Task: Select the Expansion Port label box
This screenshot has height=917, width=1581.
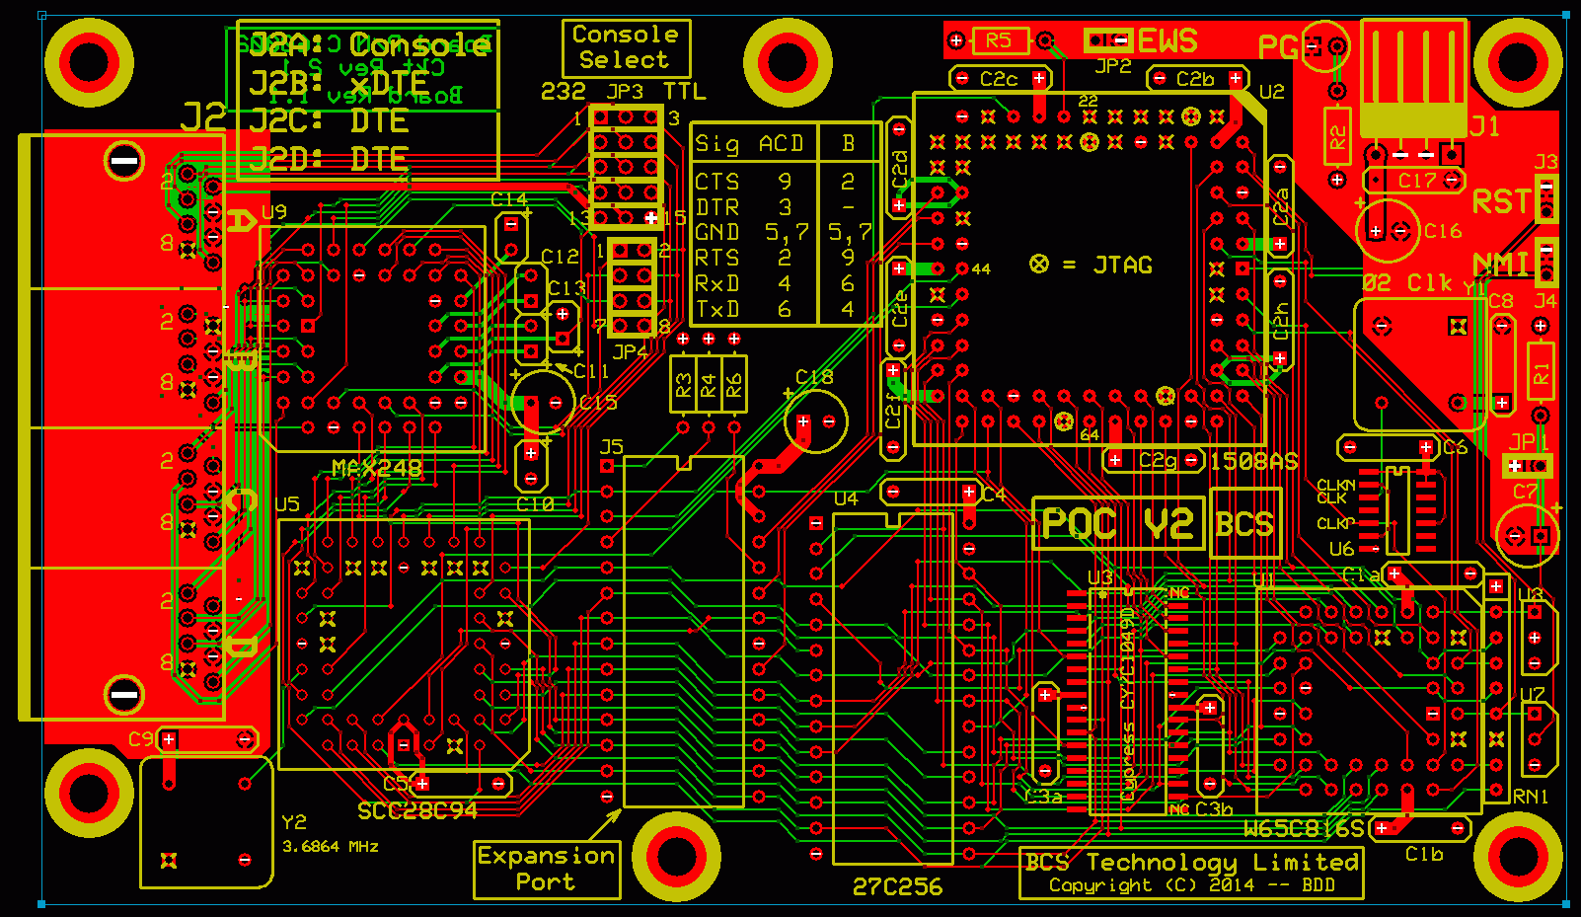Action: click(x=547, y=870)
